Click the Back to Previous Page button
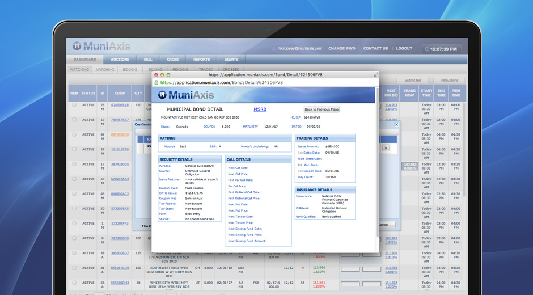Viewport: 533px width, 295px height. [322, 109]
